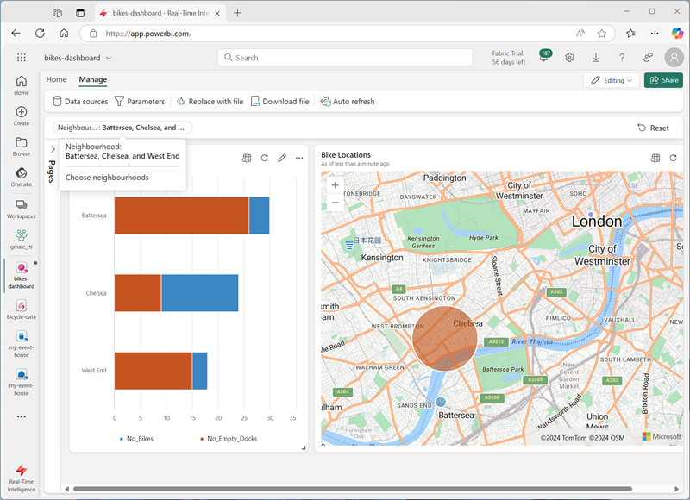Explore data icon on bar chart tile
Viewport: 690px width, 500px height.
[247, 158]
